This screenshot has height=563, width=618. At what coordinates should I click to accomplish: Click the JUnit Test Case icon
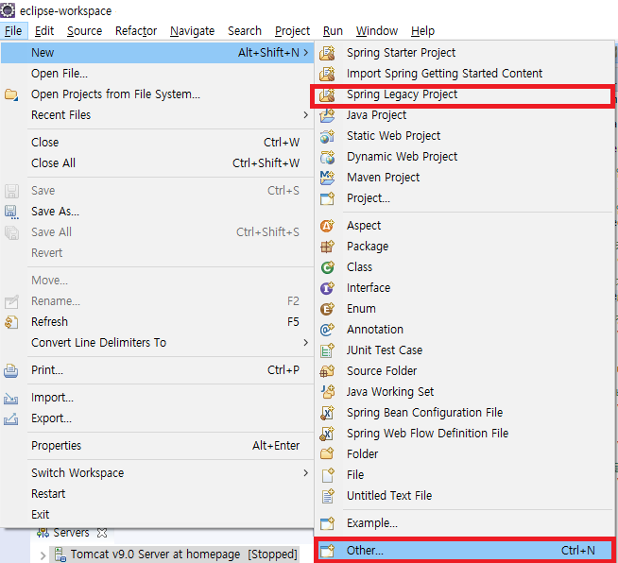pyautogui.click(x=327, y=350)
